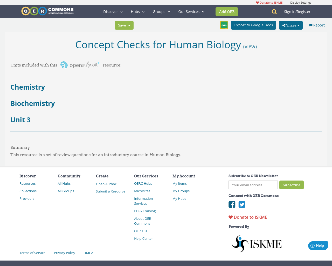Open OER Commons Facebook page
The width and height of the screenshot is (332, 266).
click(x=232, y=204)
